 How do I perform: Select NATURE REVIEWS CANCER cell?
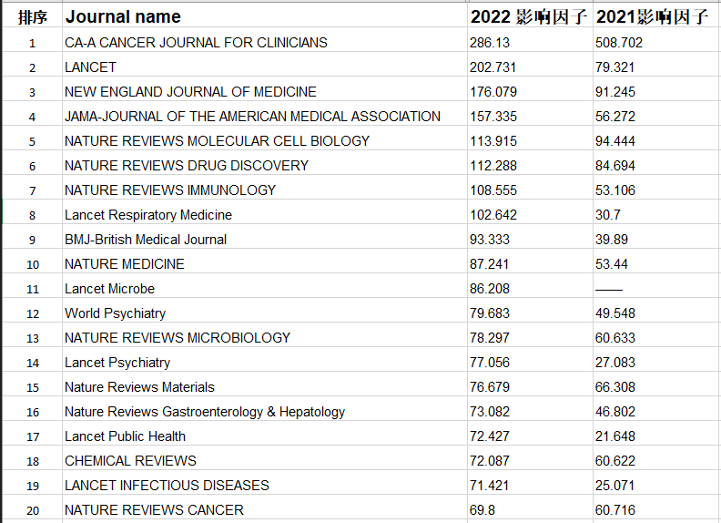point(264,508)
